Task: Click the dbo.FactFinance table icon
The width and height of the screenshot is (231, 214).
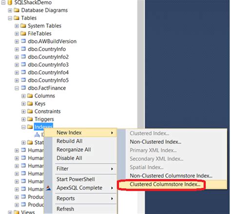Action: point(23,88)
